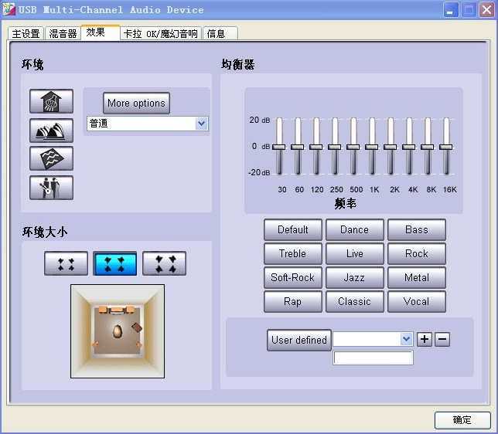
Task: Click the 60 Hz equalizer slider handle
Action: click(298, 147)
